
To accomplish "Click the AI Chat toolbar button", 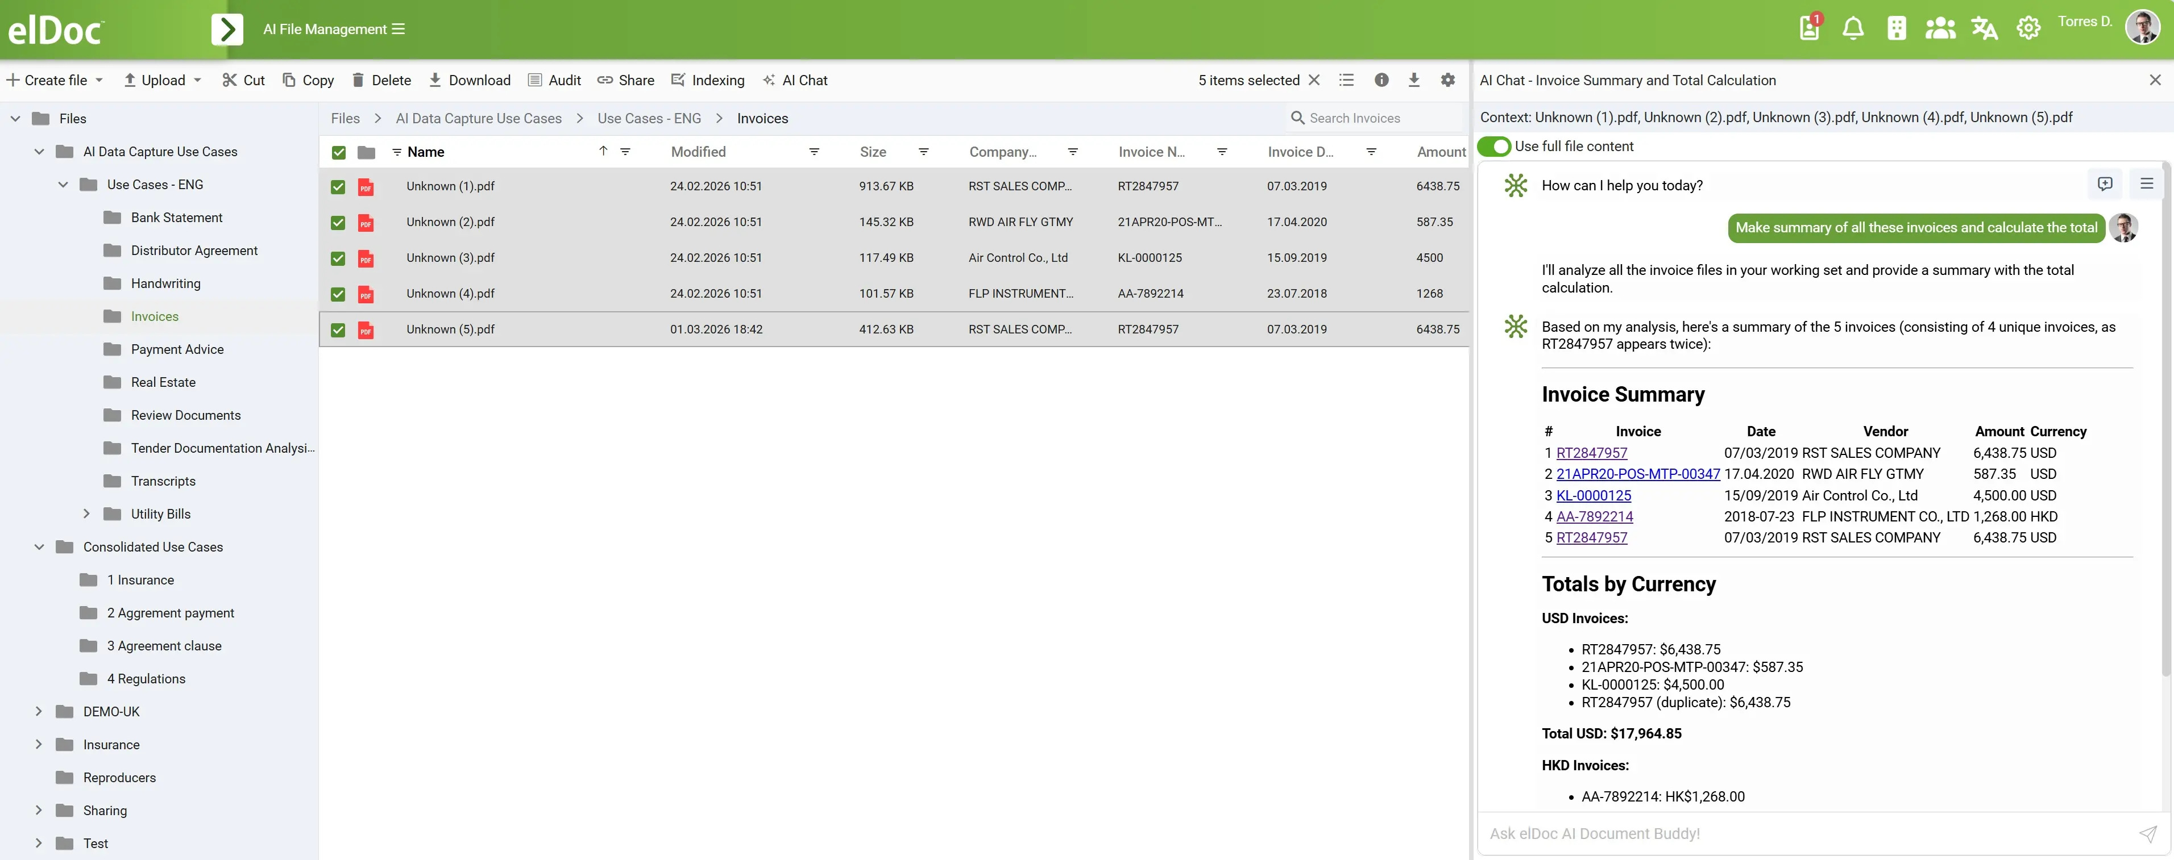I will coord(795,80).
